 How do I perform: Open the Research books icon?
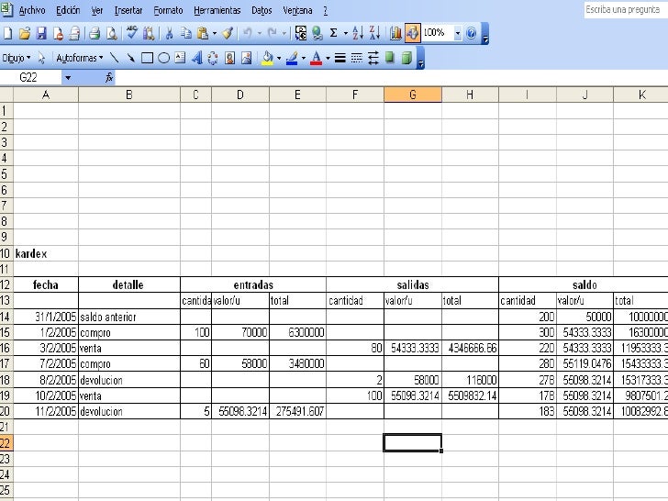149,33
